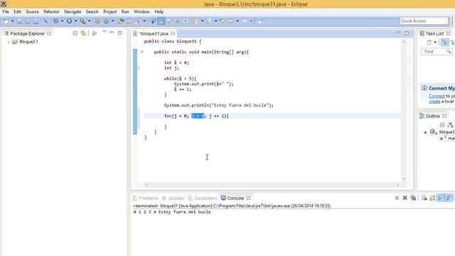This screenshot has height=256, width=455.
Task: Click the New Java Class icon
Action: pyautogui.click(x=106, y=21)
